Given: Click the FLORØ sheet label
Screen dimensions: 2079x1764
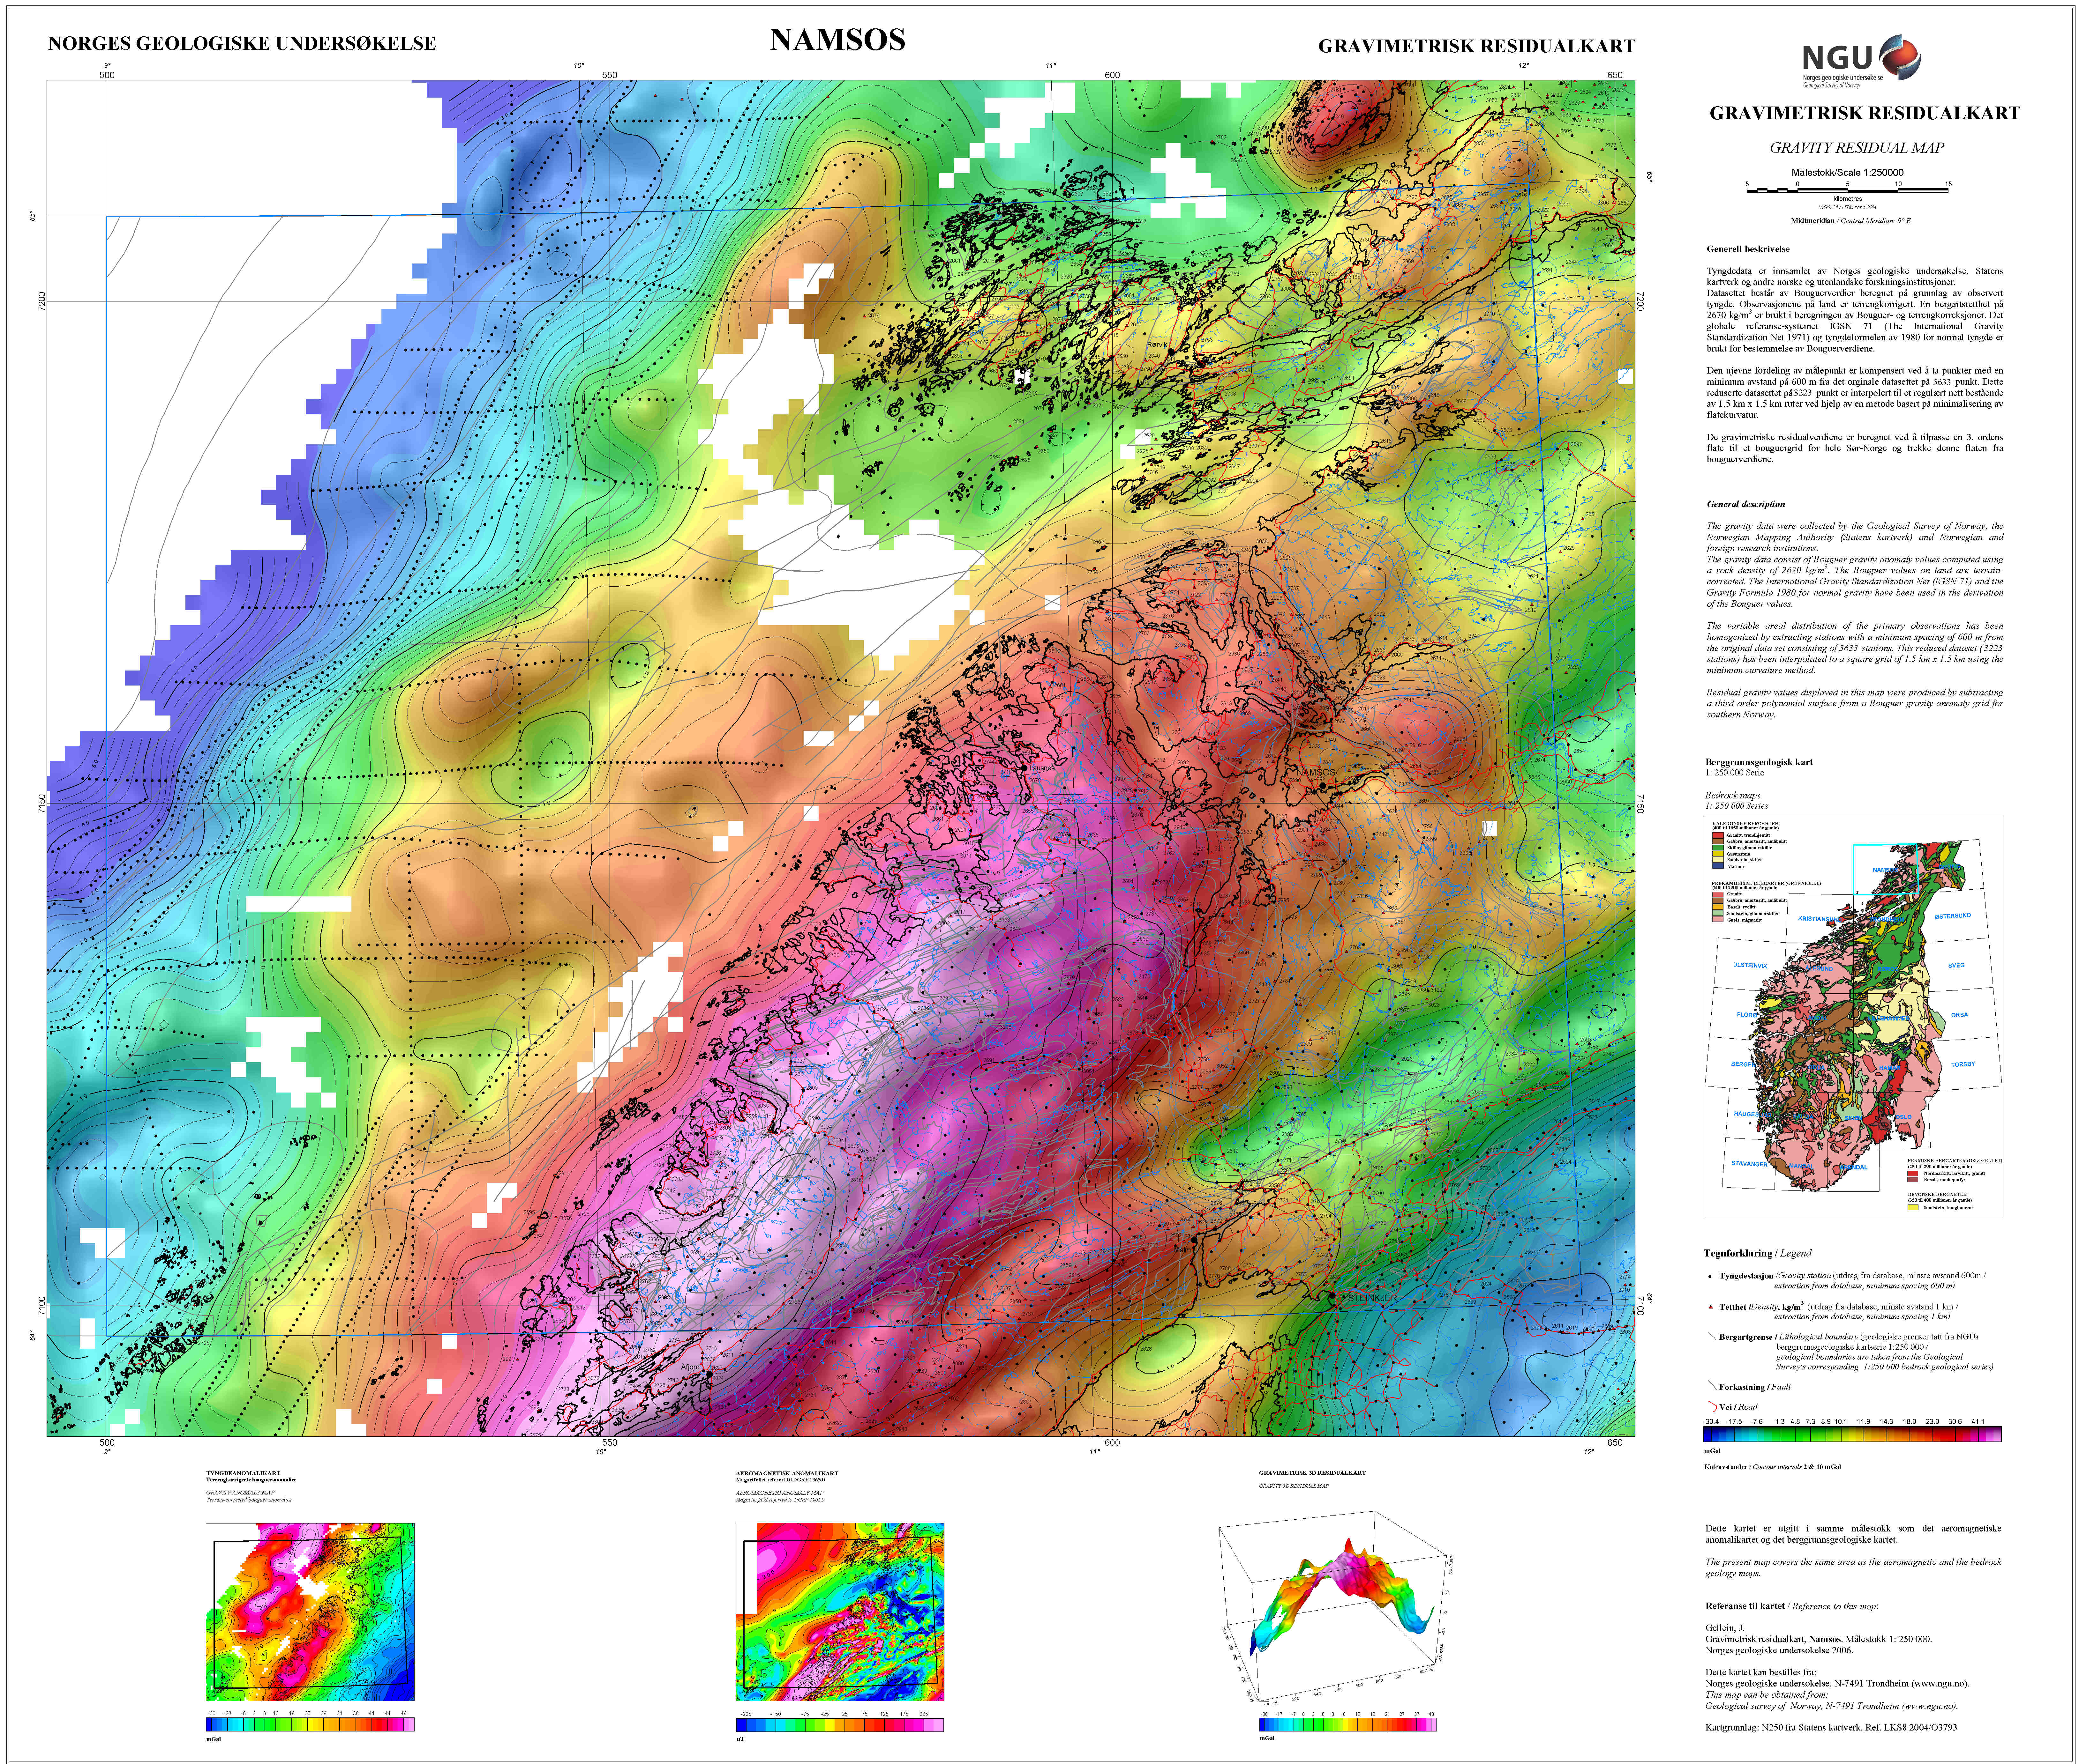Looking at the screenshot, I should (1747, 1015).
